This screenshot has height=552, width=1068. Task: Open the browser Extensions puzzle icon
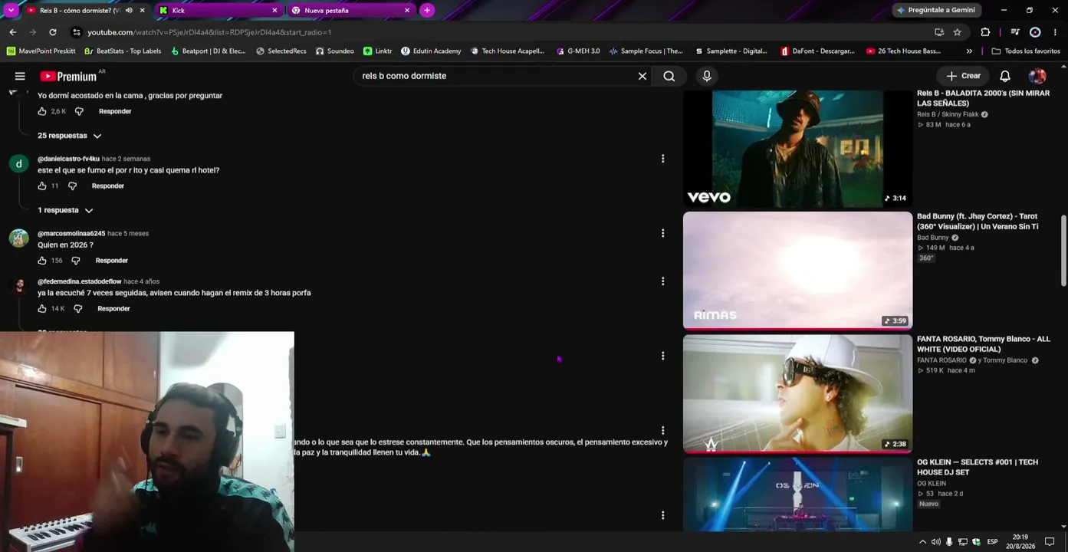coord(985,32)
